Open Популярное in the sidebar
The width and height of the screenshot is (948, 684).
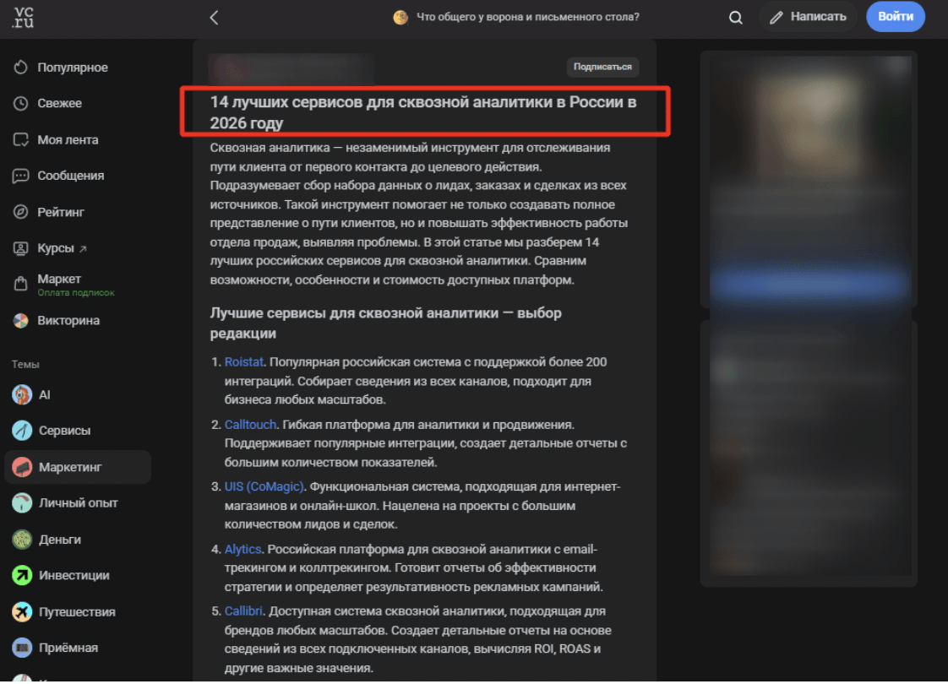click(x=73, y=67)
